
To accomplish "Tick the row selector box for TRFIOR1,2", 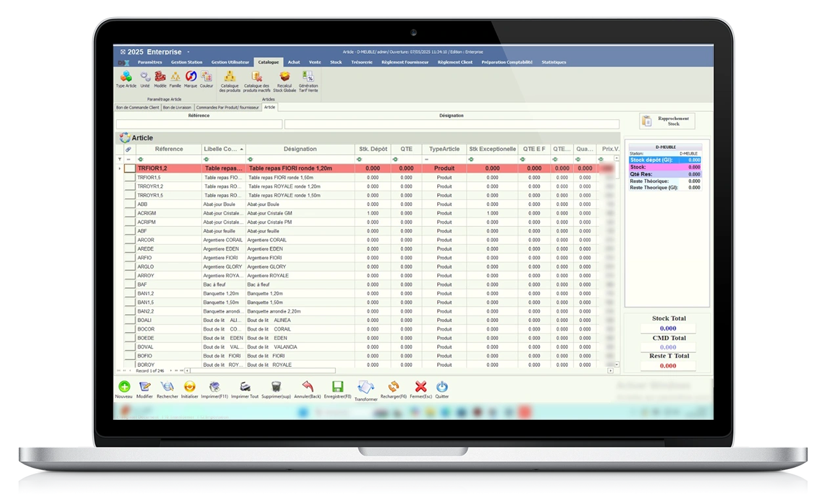I will tap(130, 169).
